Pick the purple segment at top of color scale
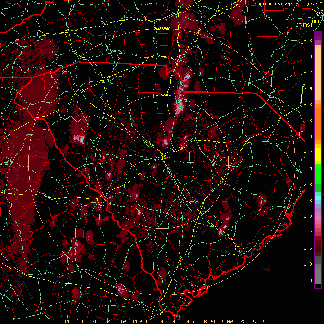The height and width of the screenshot is (324, 324). coord(318,36)
